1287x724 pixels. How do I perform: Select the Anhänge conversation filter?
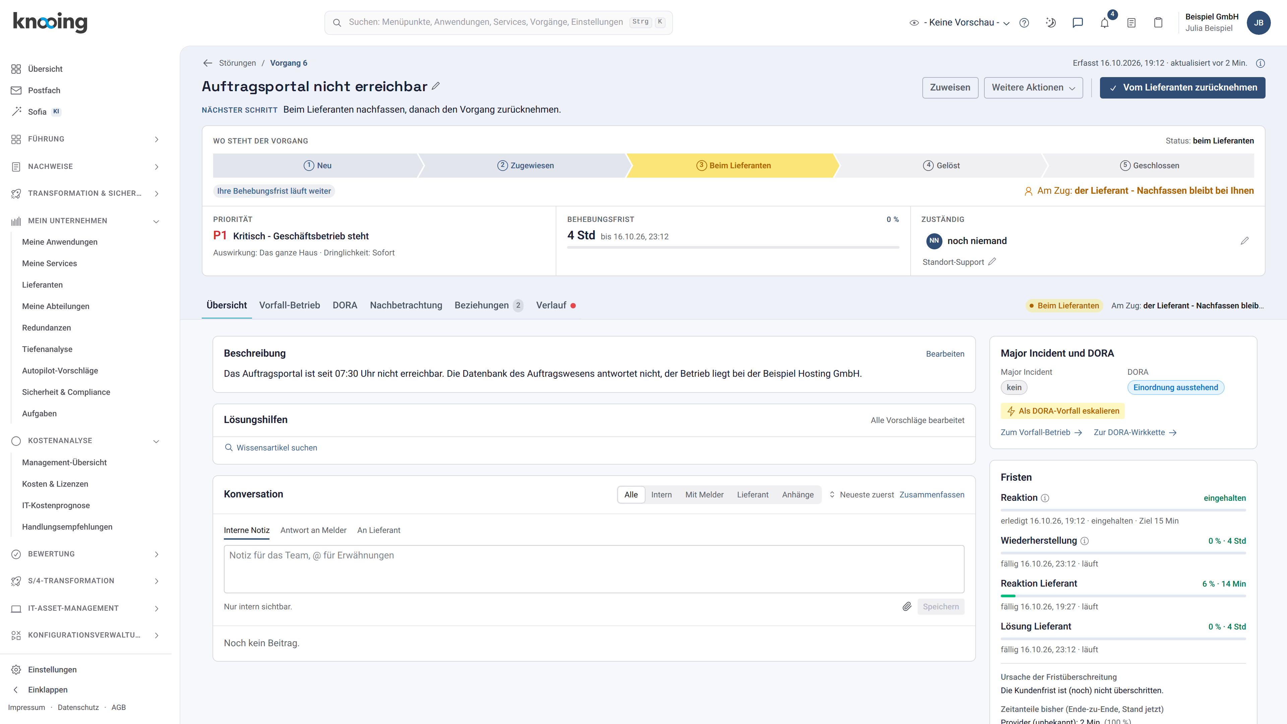point(798,495)
